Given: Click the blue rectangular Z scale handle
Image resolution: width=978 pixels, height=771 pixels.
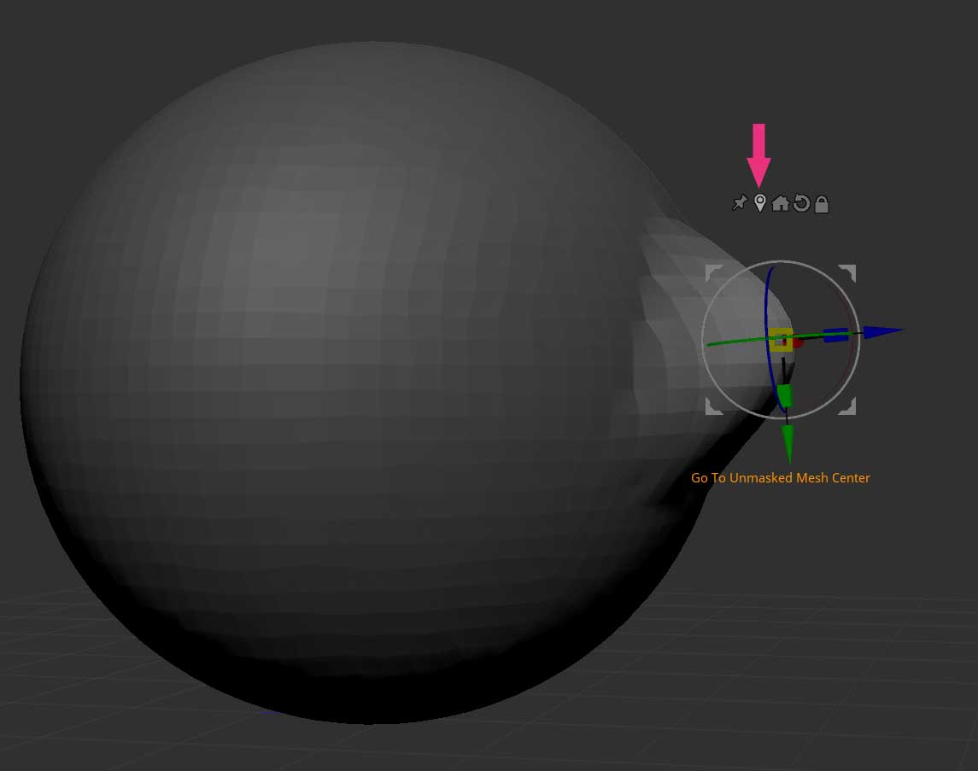Looking at the screenshot, I should click(x=836, y=336).
